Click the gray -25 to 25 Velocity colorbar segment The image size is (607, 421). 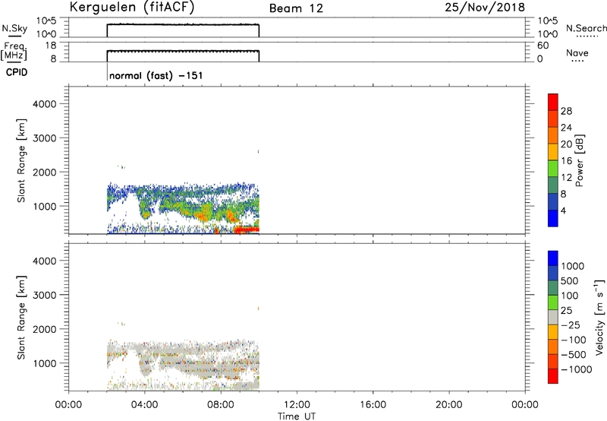(553, 317)
